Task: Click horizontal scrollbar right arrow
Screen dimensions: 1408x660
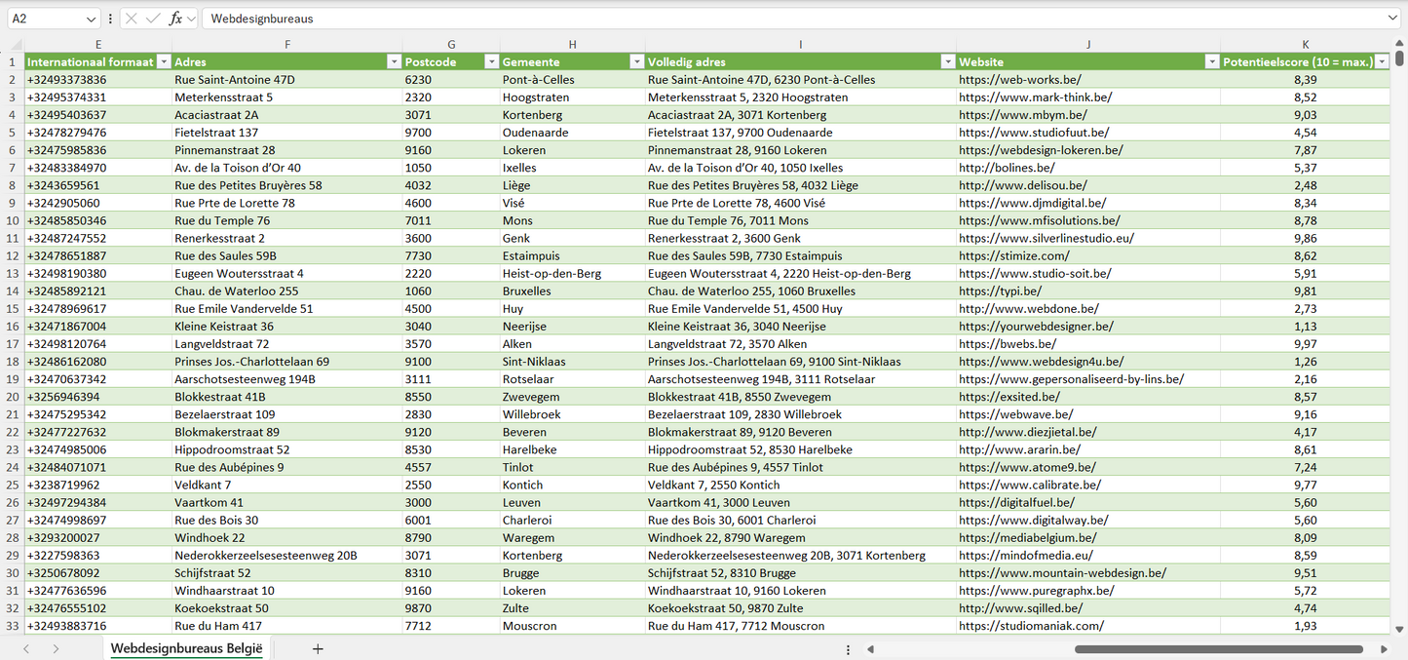Action: click(x=1384, y=649)
